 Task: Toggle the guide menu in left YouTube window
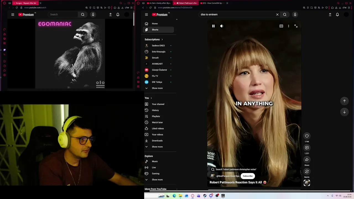13,14
